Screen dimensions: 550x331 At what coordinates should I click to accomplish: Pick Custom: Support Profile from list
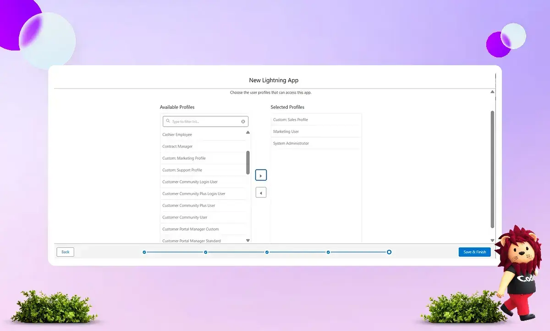point(182,170)
